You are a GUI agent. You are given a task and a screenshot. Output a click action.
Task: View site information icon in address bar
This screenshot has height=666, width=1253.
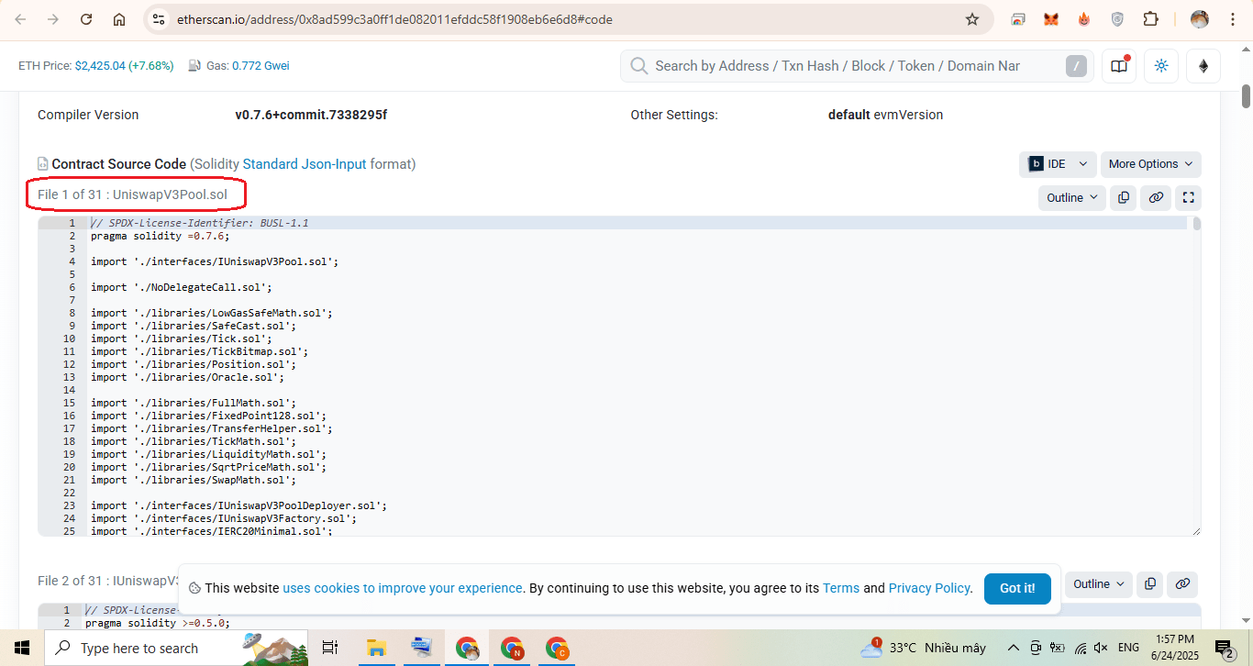[158, 19]
